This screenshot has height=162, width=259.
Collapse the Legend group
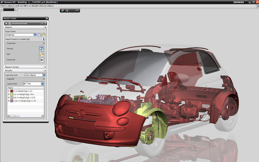[44, 79]
